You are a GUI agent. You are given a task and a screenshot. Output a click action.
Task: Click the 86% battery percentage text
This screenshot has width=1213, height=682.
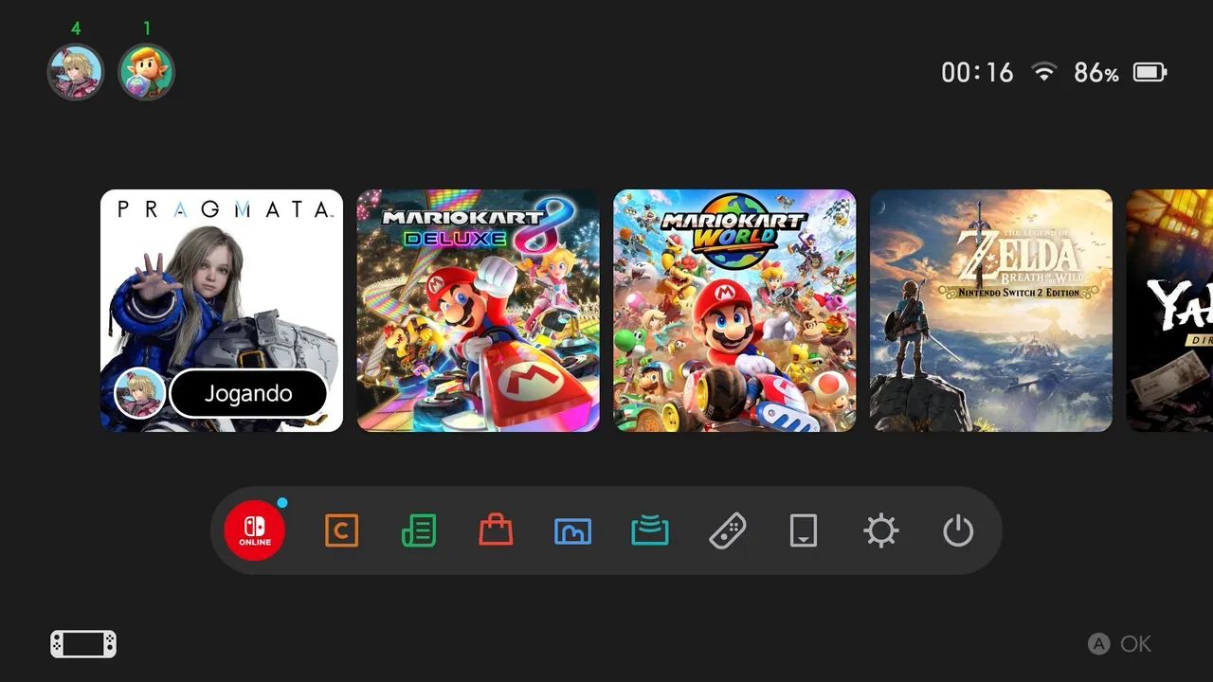tap(1096, 73)
